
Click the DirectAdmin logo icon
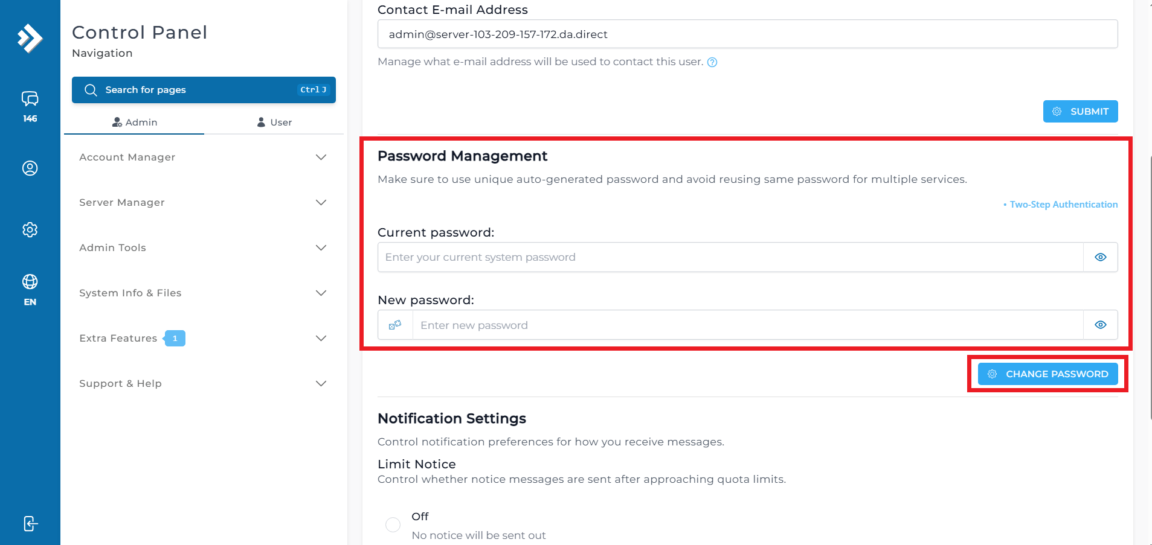point(30,38)
